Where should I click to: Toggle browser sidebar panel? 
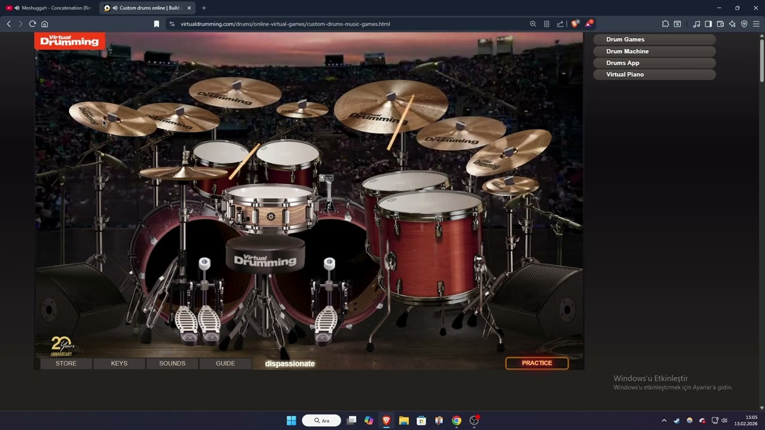pos(708,24)
